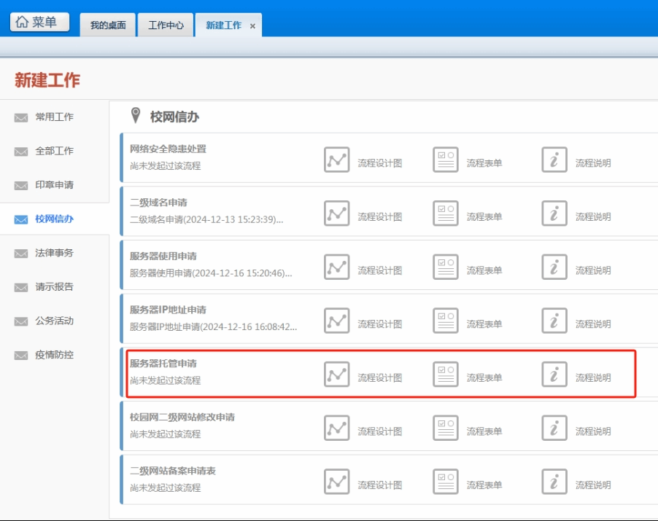658x521 pixels.
Task: Switch to 工作中心 tab
Action: (166, 26)
